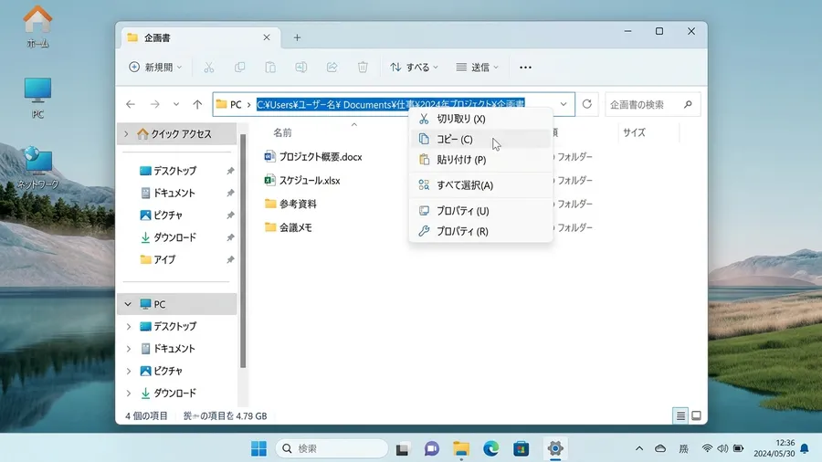Expand ダウンロード under PC
The height and width of the screenshot is (462, 822).
point(129,394)
